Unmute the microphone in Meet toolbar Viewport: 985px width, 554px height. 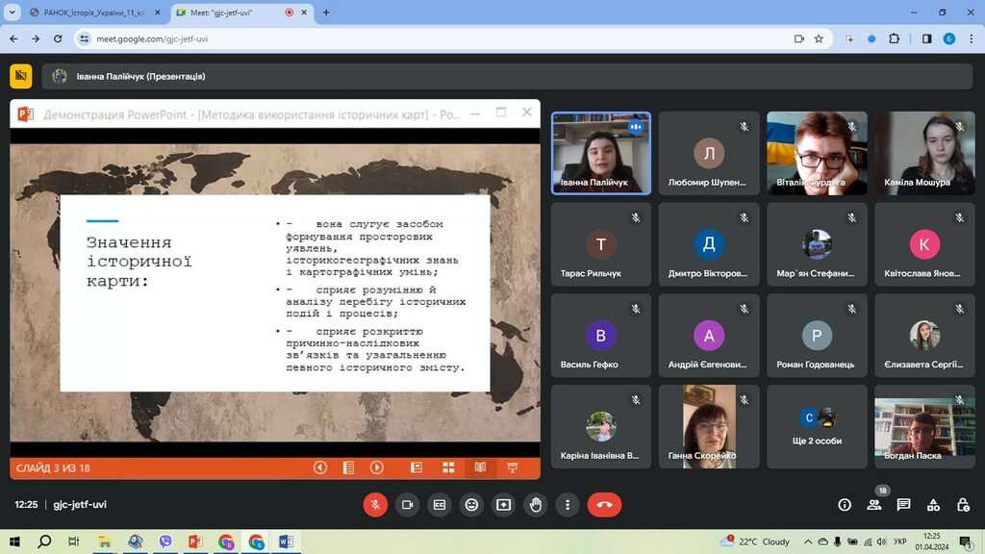click(375, 504)
